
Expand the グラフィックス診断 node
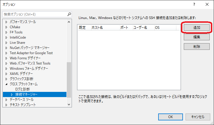click(6, 79)
